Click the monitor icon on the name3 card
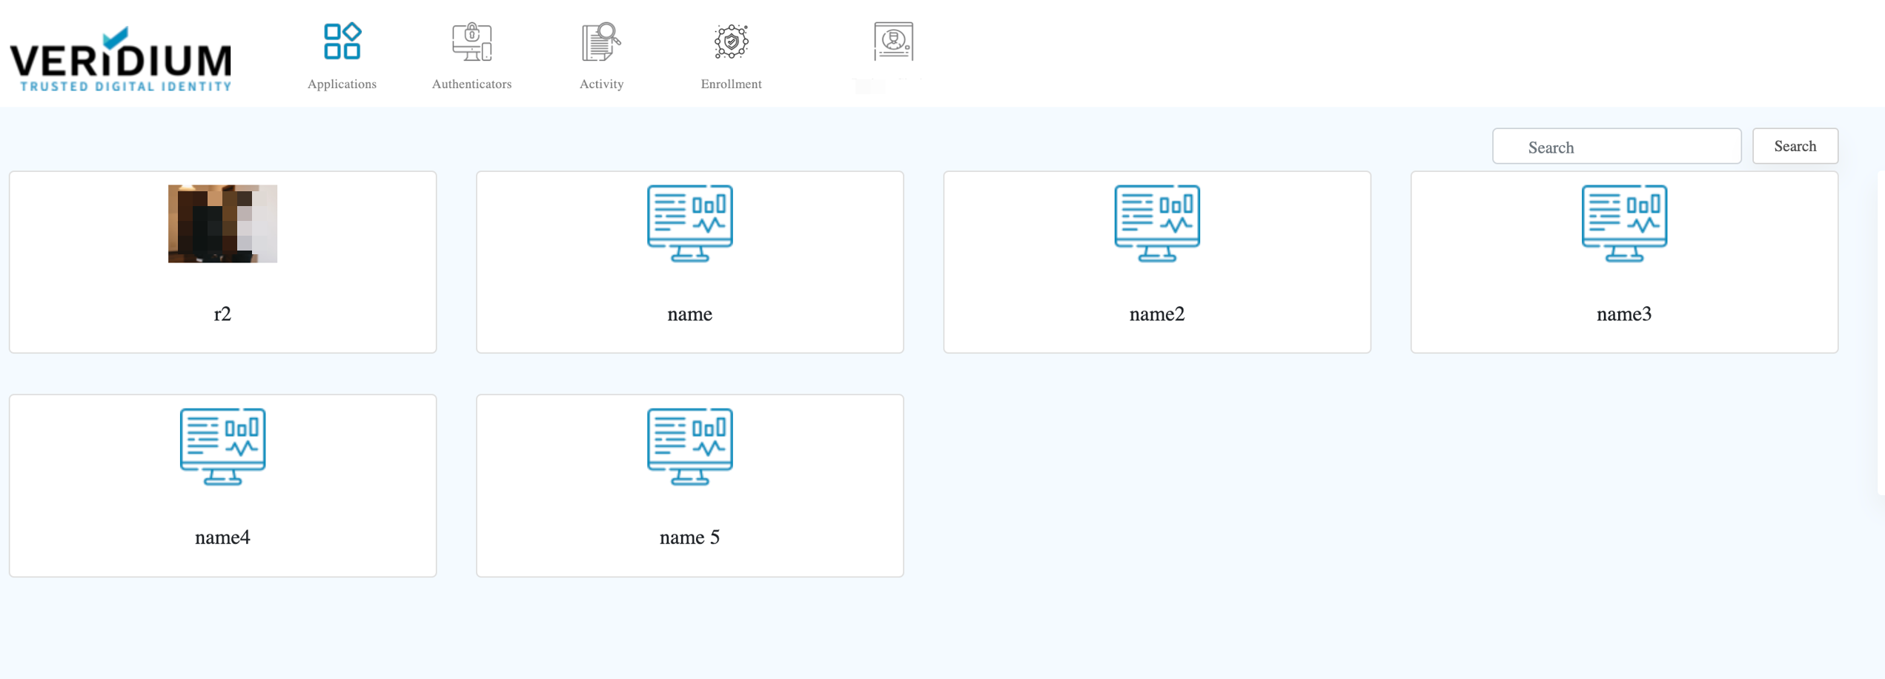 (x=1623, y=223)
